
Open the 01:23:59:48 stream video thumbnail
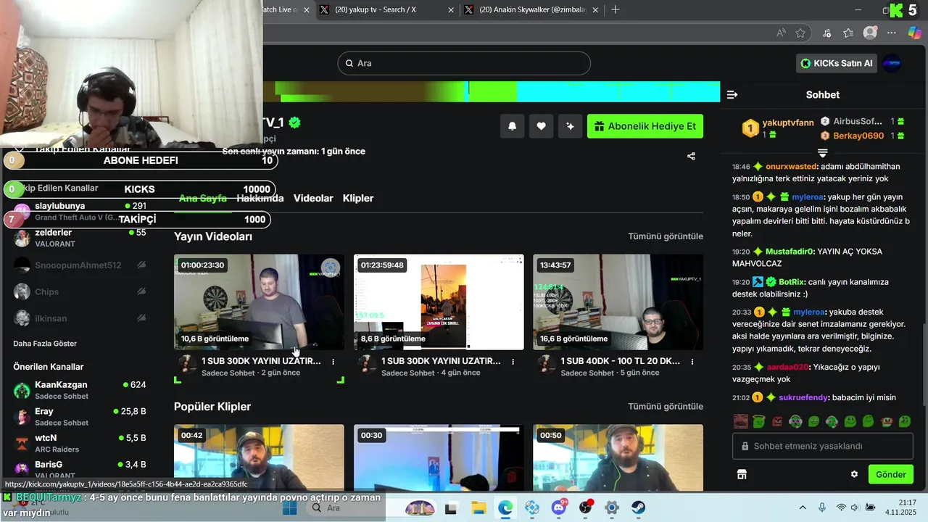[439, 302]
